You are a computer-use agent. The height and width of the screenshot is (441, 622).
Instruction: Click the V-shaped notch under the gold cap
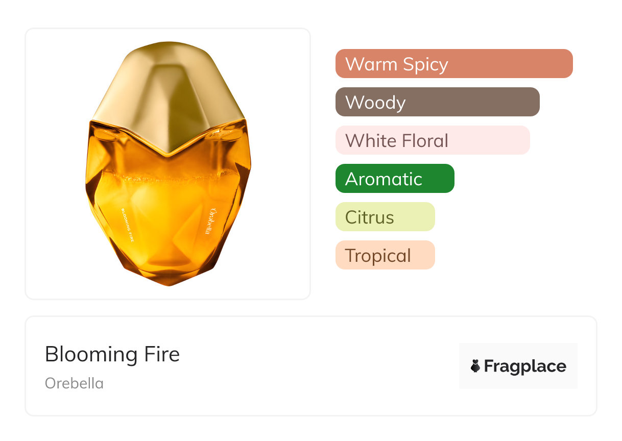(x=169, y=151)
